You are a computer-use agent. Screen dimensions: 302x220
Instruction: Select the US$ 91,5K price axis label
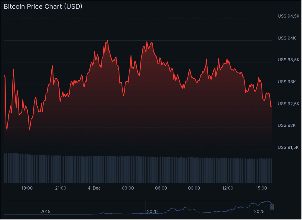click(288, 147)
